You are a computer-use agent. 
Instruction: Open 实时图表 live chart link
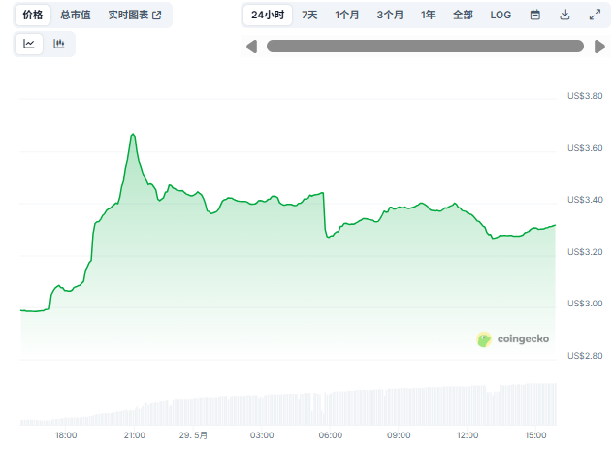[135, 15]
